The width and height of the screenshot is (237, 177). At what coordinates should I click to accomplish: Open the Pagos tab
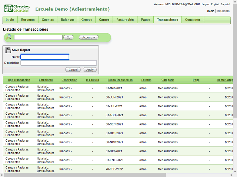(x=145, y=20)
